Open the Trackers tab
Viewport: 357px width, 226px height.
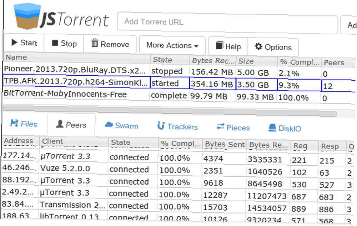[x=177, y=126]
